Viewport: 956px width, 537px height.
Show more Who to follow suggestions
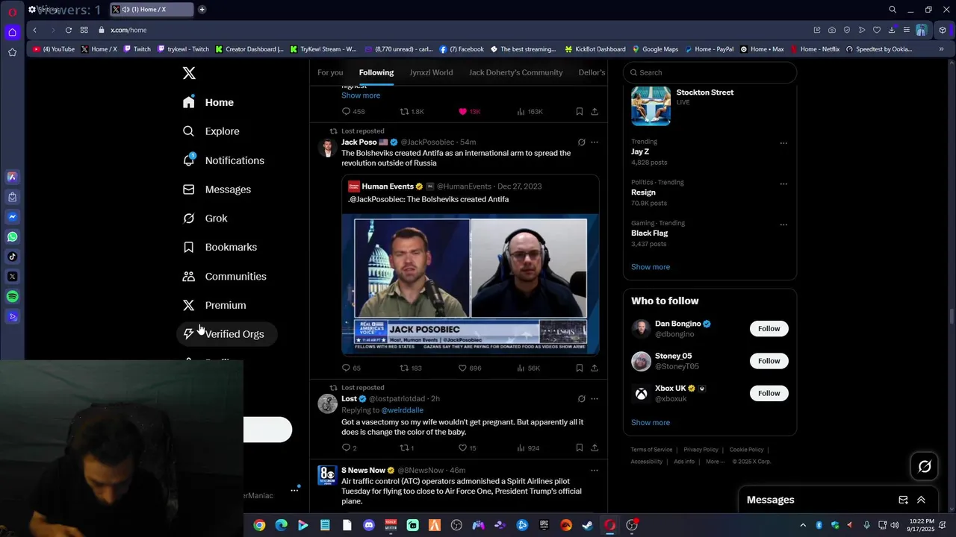pyautogui.click(x=651, y=422)
